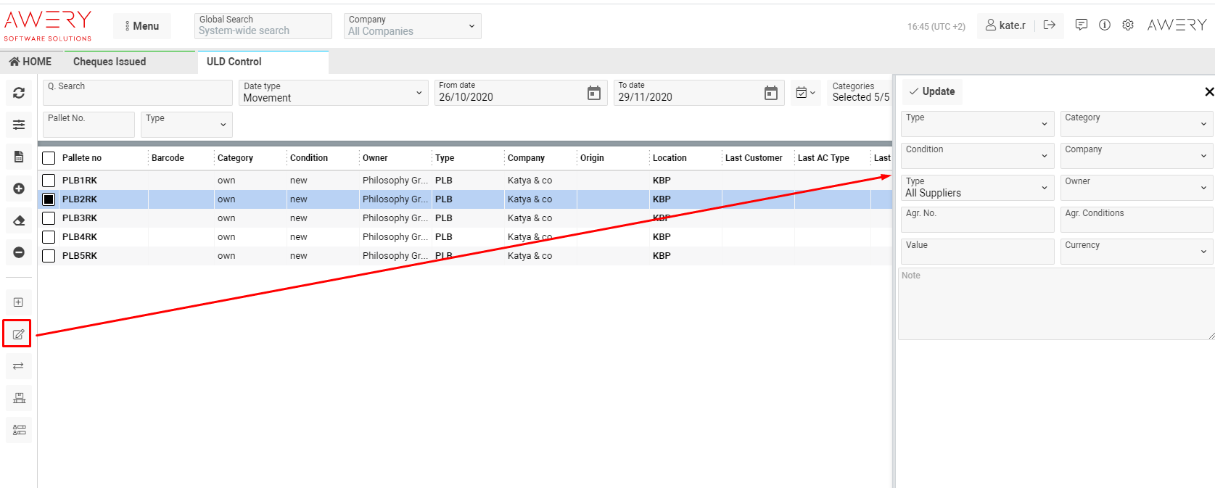Switch to the Cheques Issued tab
Viewport: 1215px width, 488px height.
click(110, 62)
